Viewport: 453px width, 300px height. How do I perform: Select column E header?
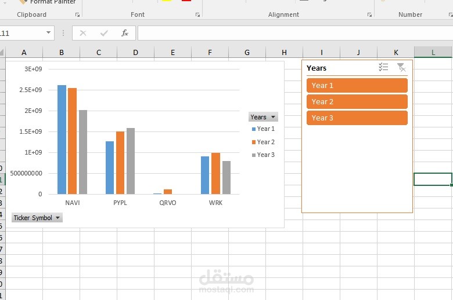point(172,53)
